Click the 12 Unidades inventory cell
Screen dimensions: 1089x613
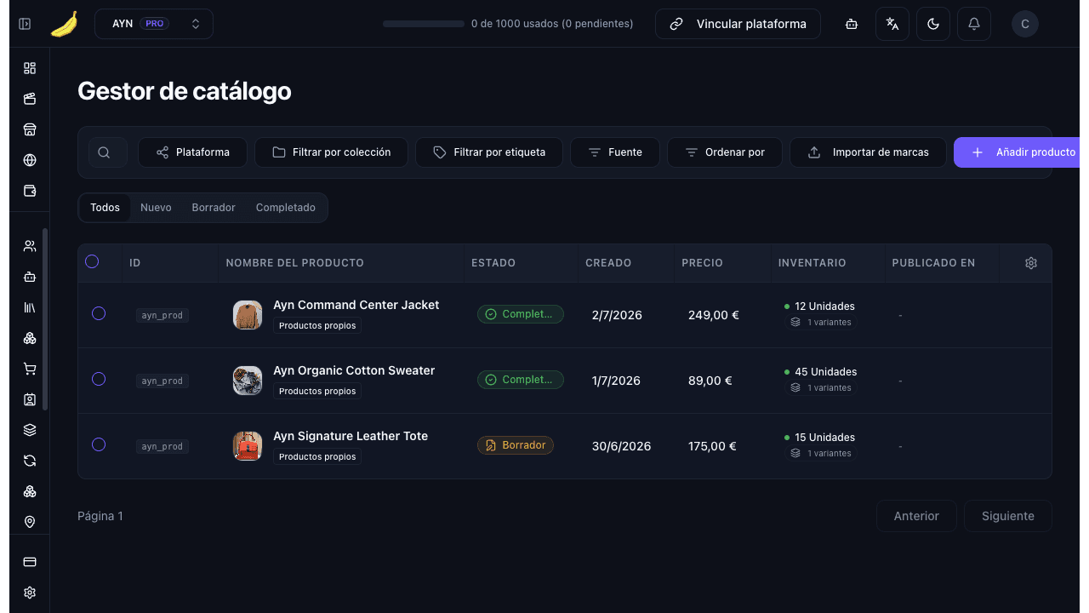tap(819, 306)
